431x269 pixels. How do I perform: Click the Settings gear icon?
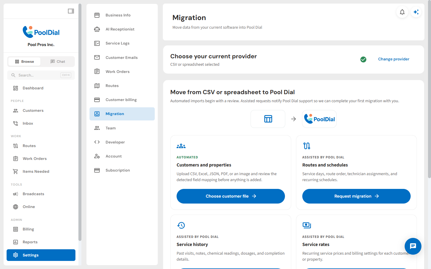(x=16, y=255)
